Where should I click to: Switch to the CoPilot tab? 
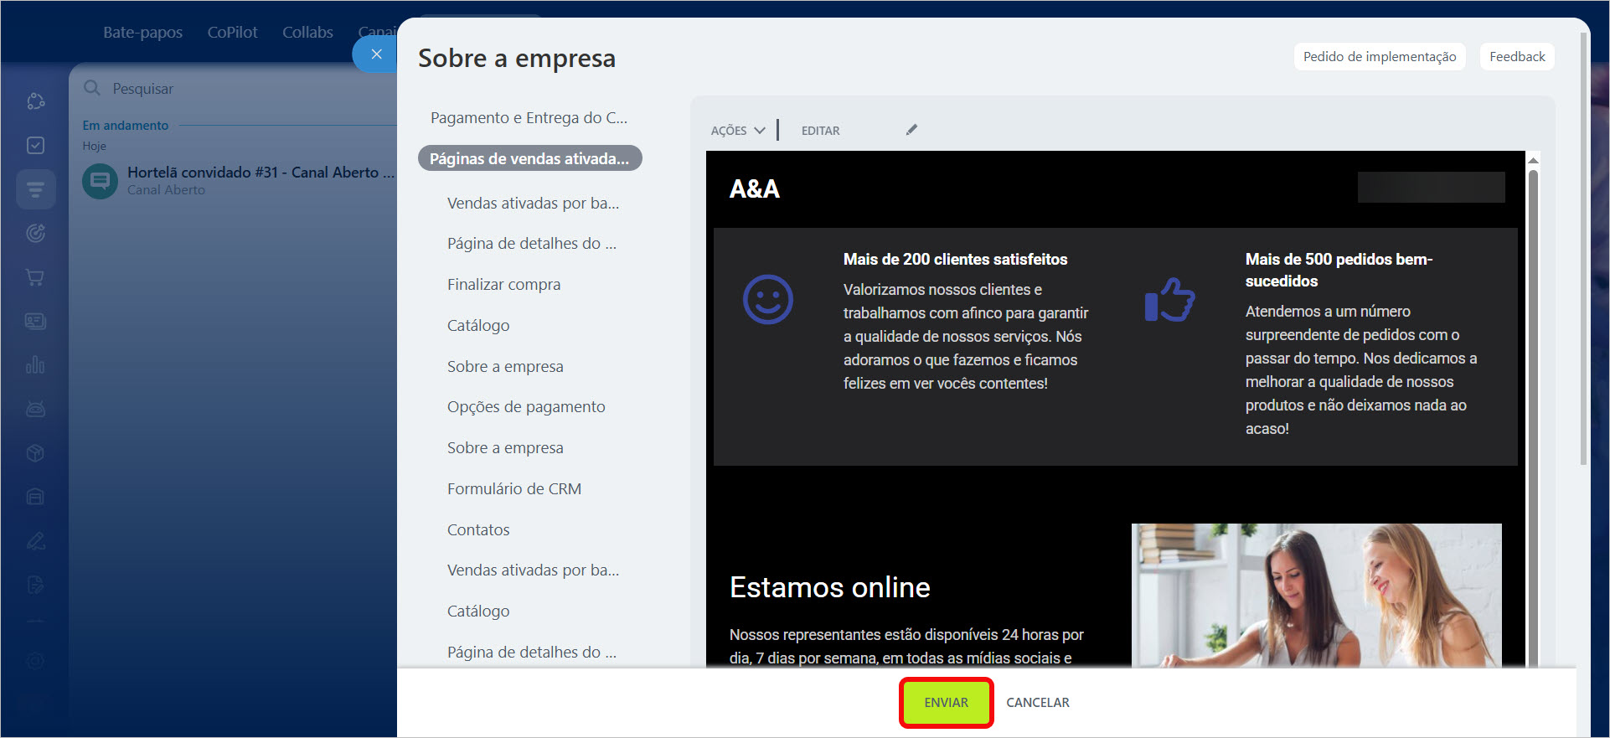coord(232,33)
